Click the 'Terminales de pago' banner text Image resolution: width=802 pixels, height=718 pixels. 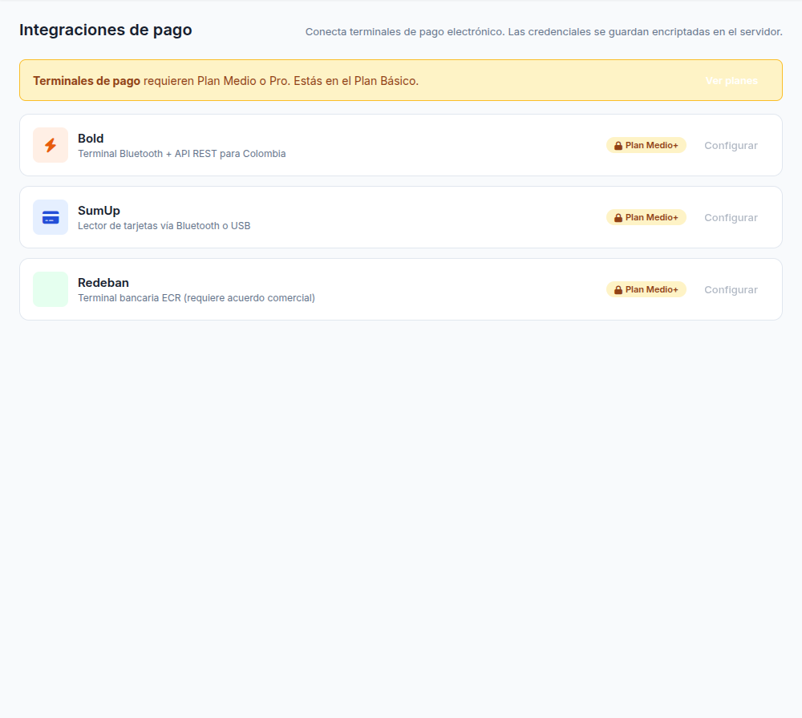click(x=87, y=81)
